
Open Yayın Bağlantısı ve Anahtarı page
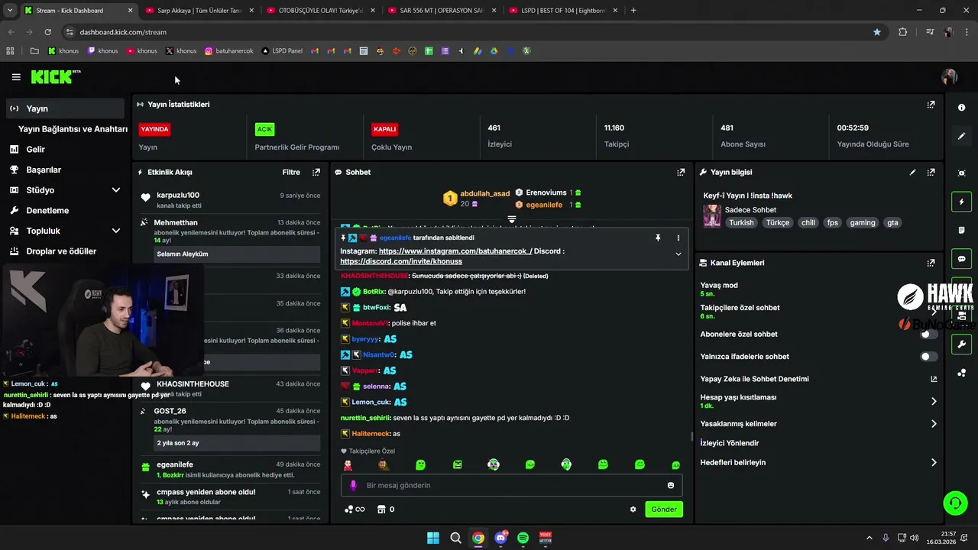73,129
